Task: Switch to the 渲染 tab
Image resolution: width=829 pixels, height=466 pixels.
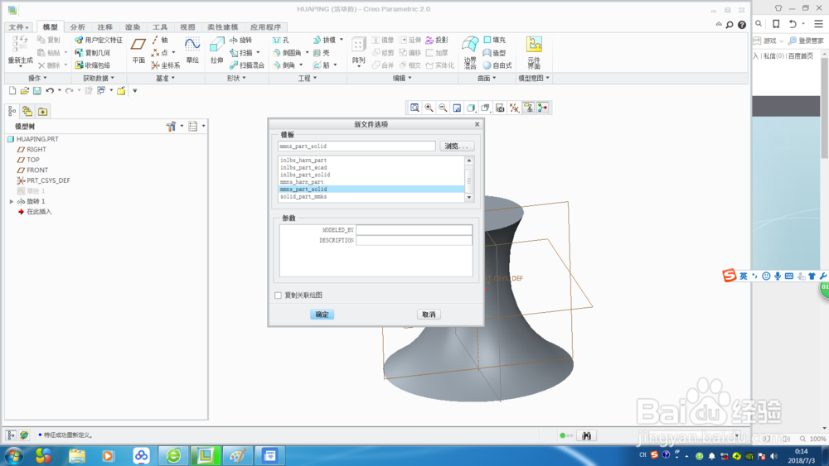Action: [133, 27]
